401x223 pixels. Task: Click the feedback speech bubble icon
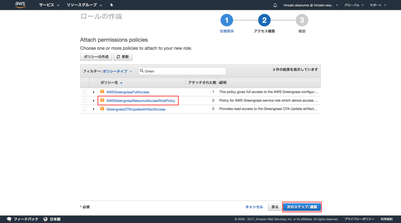click(x=9, y=219)
